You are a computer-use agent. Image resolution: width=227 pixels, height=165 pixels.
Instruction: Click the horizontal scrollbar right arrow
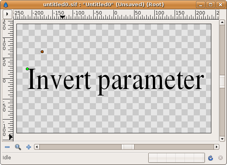coord(216,147)
